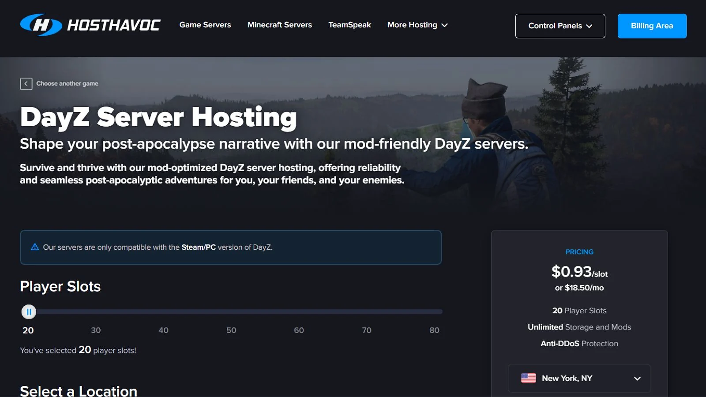Click the warning triangle icon in the notice
706x397 pixels.
[x=35, y=247]
